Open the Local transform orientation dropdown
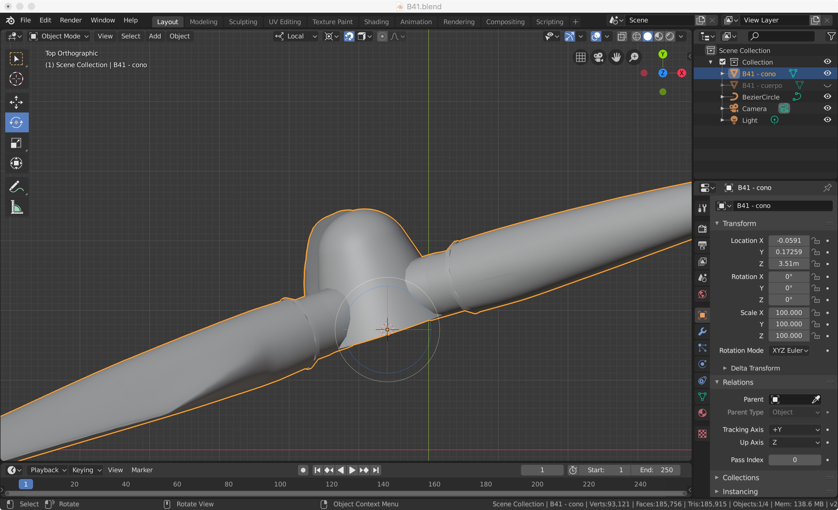The width and height of the screenshot is (838, 510). (295, 36)
